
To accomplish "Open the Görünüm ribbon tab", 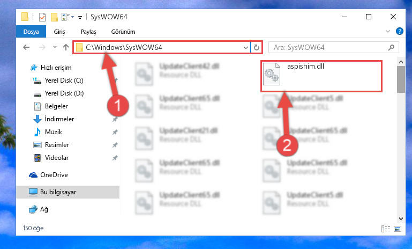I will click(123, 32).
